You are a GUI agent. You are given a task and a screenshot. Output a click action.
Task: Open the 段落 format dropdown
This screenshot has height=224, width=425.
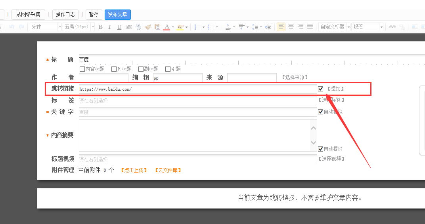point(381,27)
